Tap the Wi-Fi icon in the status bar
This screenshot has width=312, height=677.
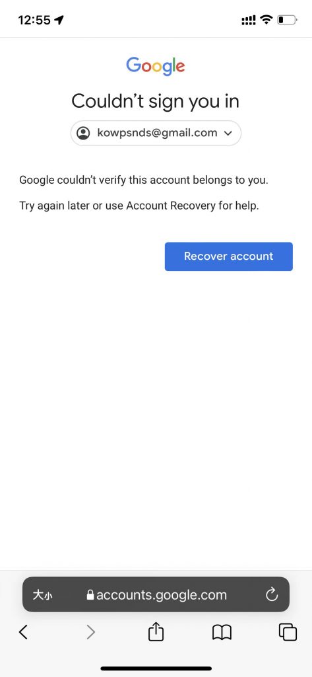pyautogui.click(x=266, y=19)
